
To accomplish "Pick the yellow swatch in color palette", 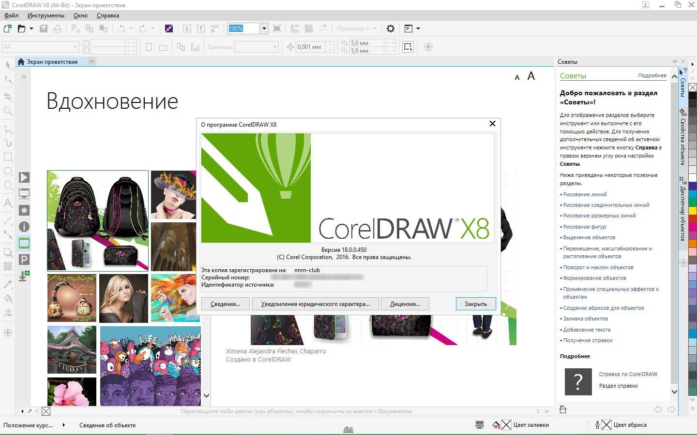I will 693,210.
